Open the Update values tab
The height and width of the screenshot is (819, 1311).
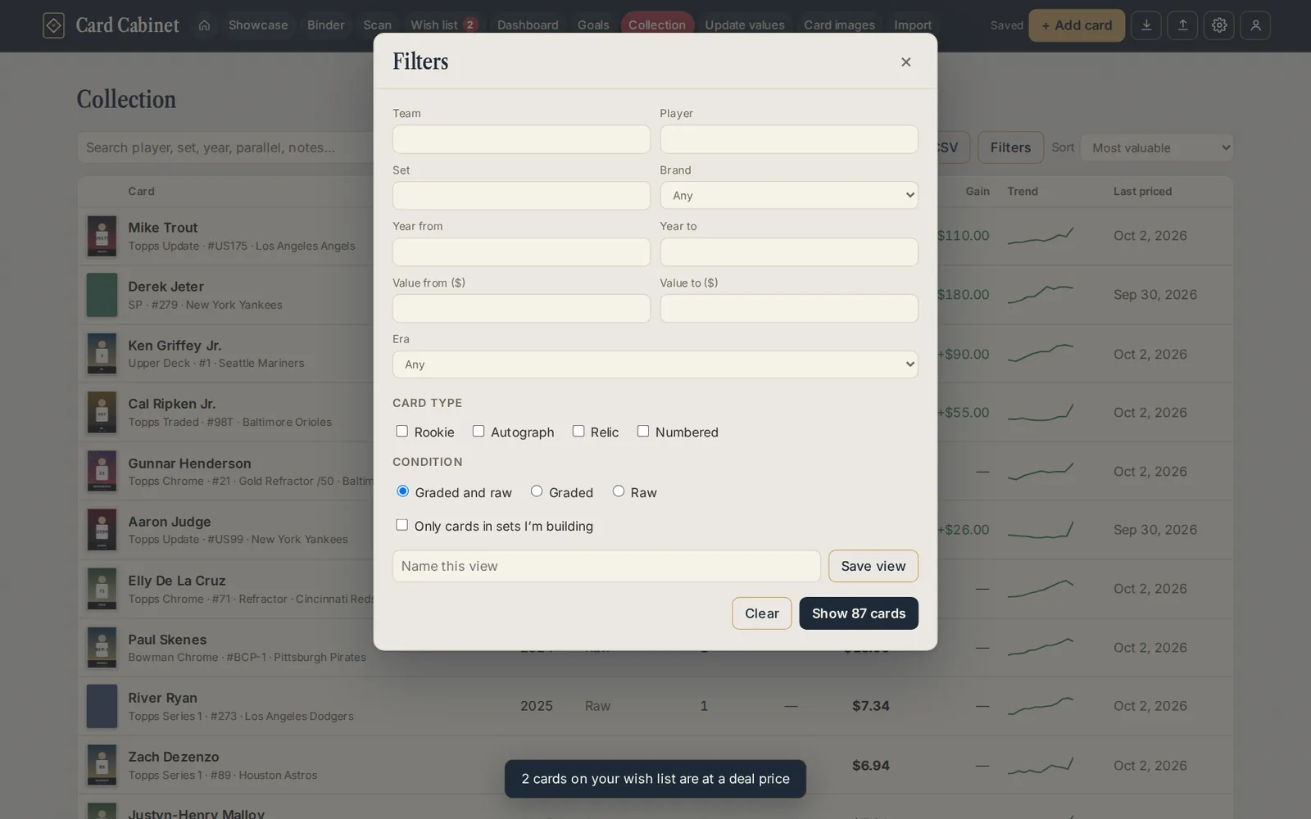click(x=745, y=25)
